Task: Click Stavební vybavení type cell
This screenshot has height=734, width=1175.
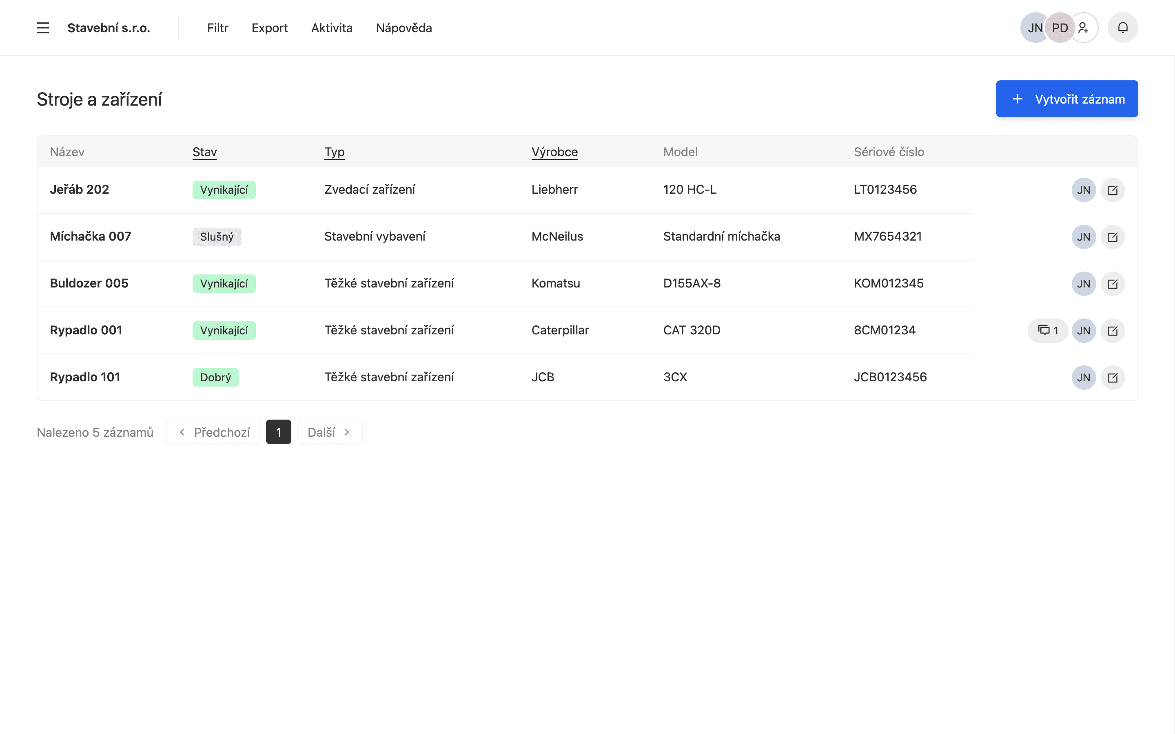Action: pyautogui.click(x=375, y=237)
